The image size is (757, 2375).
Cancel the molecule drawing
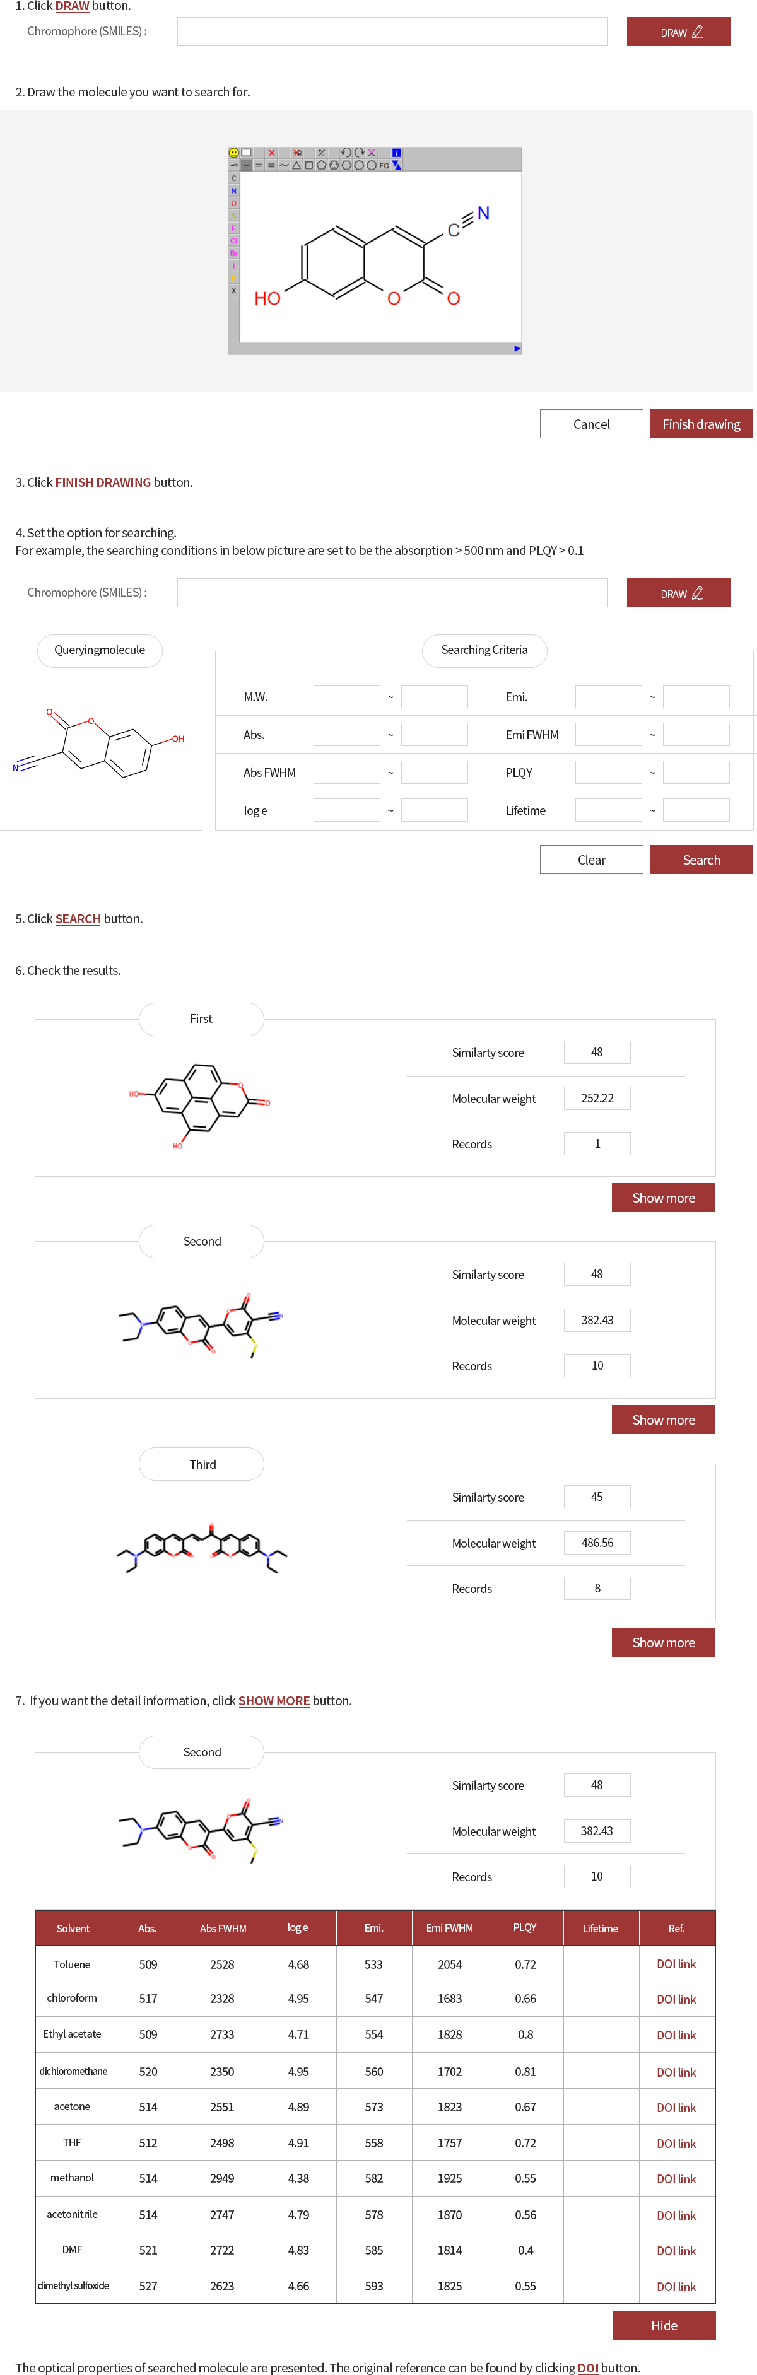pos(591,424)
